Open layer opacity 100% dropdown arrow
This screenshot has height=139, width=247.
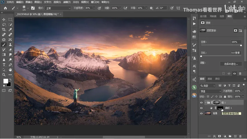pyautogui.click(x=243, y=91)
